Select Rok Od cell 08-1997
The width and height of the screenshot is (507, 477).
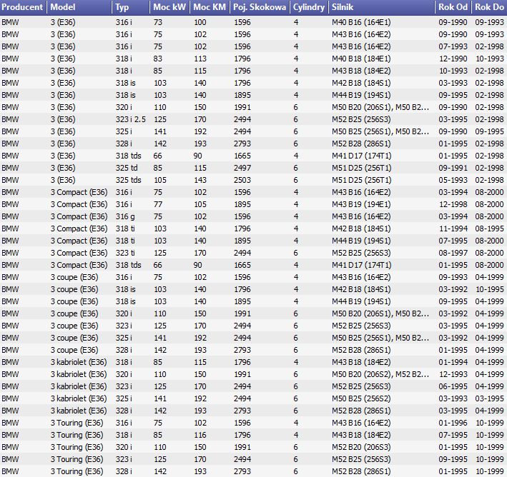point(453,253)
